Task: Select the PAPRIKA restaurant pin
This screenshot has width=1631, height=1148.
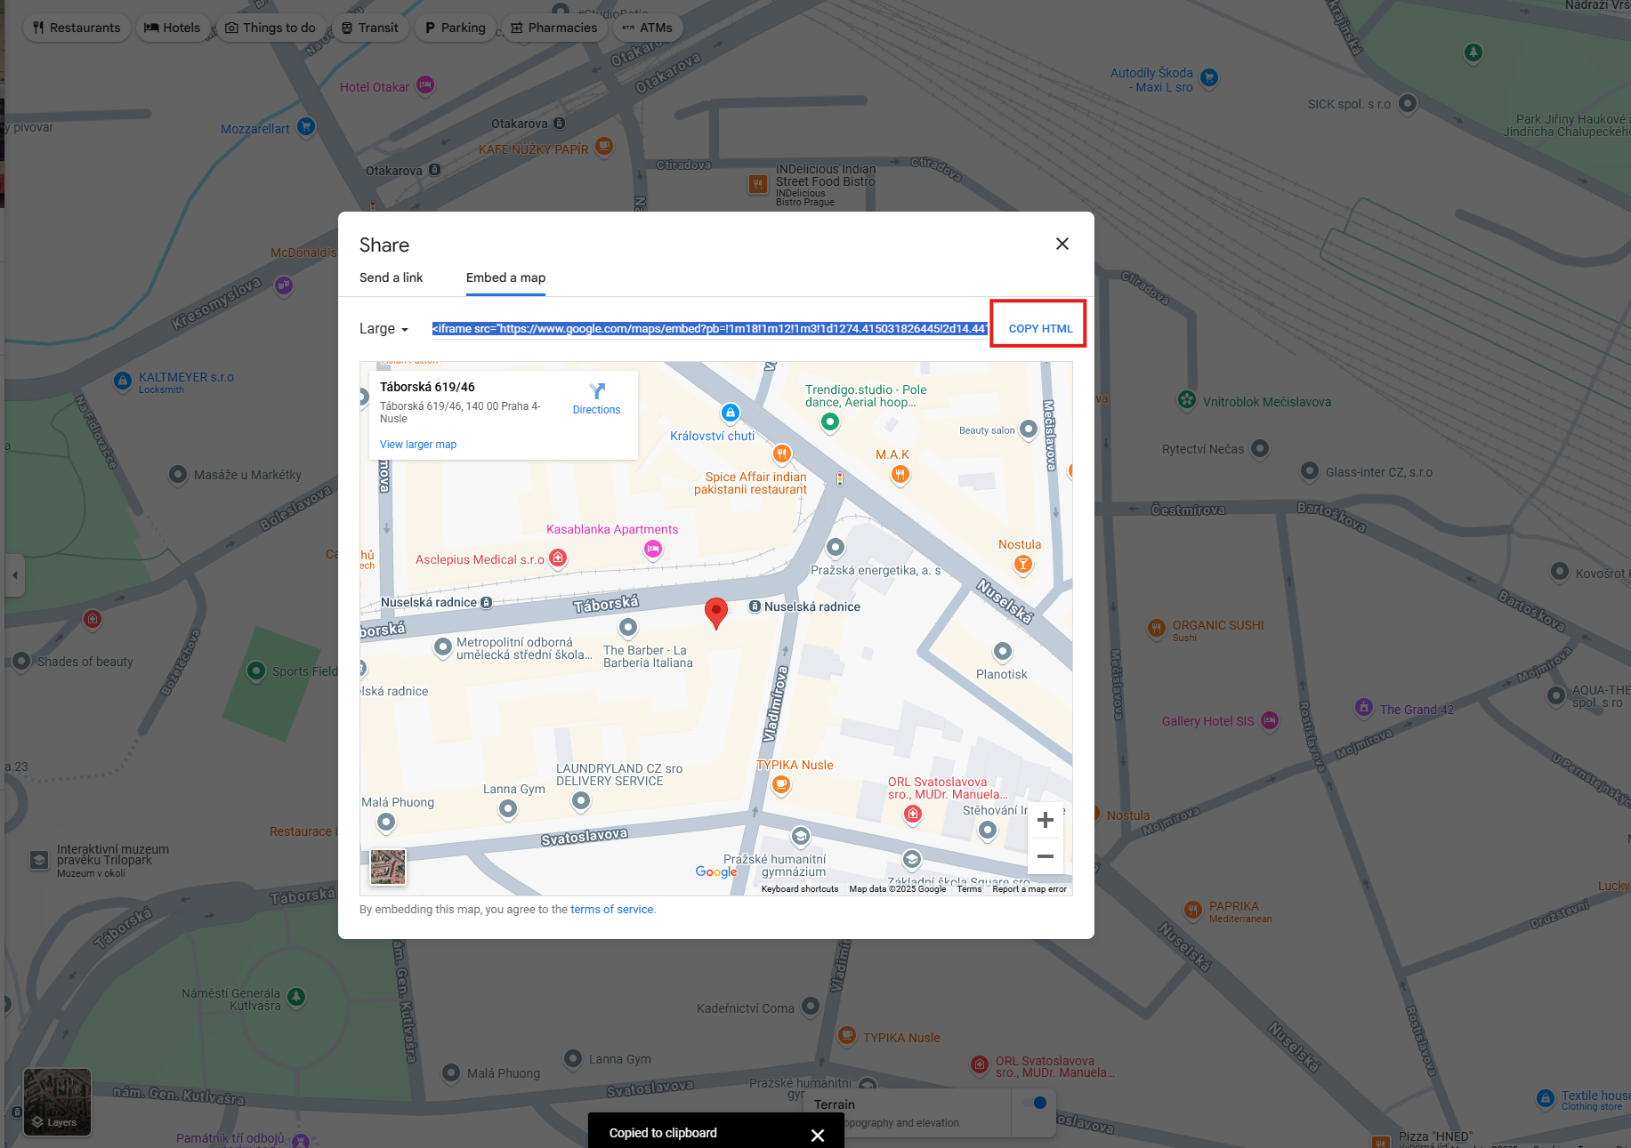Action: point(1193,910)
